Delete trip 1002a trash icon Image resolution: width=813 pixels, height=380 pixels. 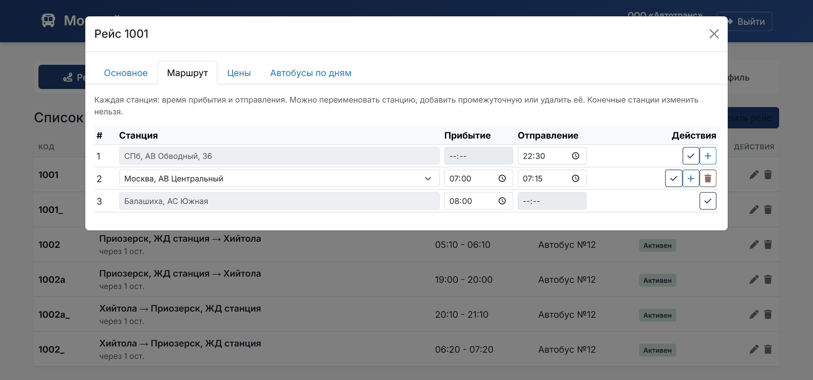tap(768, 280)
